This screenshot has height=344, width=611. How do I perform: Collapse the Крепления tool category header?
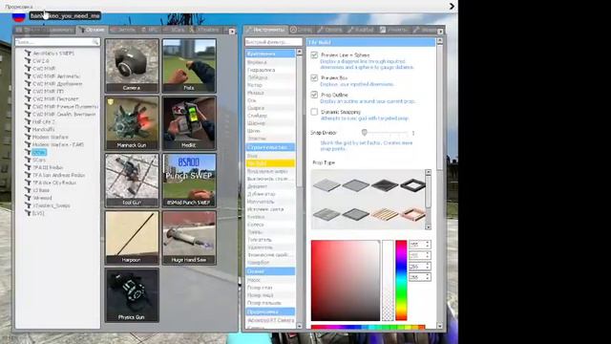click(270, 54)
